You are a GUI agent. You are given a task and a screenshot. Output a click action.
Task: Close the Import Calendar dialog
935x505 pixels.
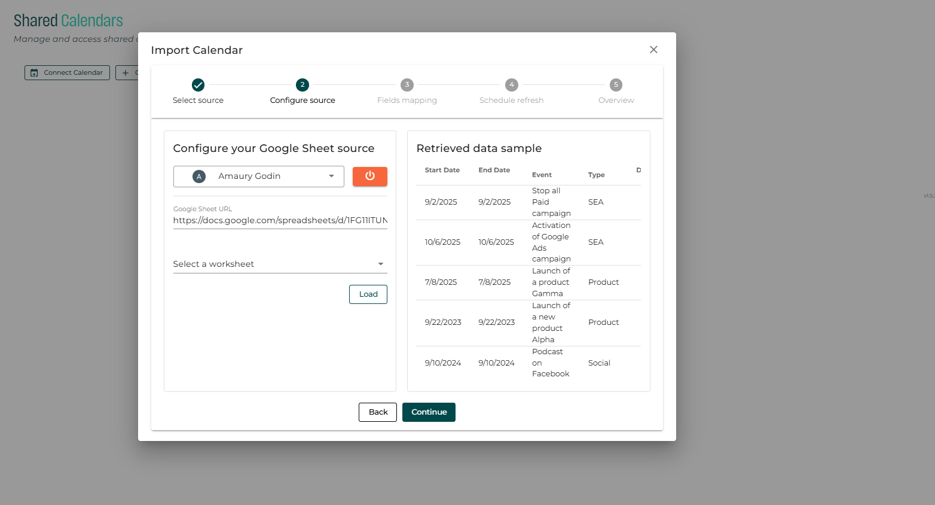tap(653, 50)
